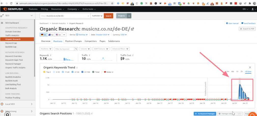Image resolution: width=257 pixels, height=116 pixels.
Task: Click the Send feedback link
Action: click(249, 23)
